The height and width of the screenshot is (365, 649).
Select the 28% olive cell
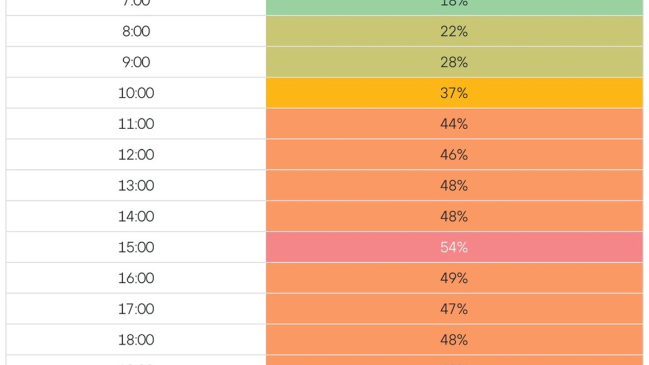pyautogui.click(x=454, y=62)
